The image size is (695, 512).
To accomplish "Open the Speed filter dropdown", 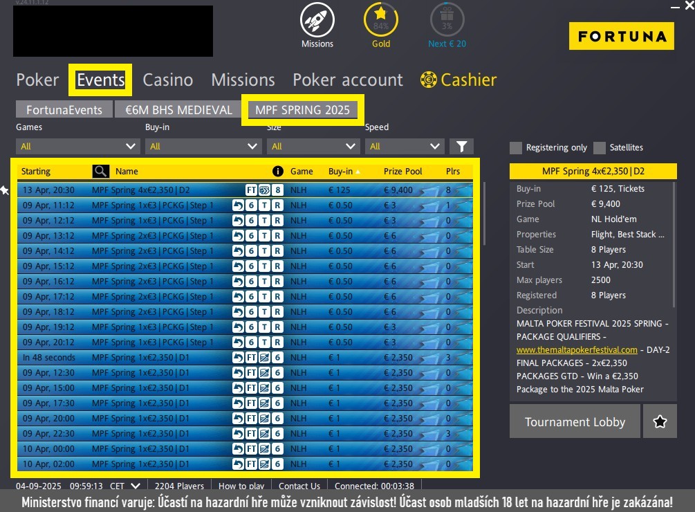I will [x=405, y=146].
